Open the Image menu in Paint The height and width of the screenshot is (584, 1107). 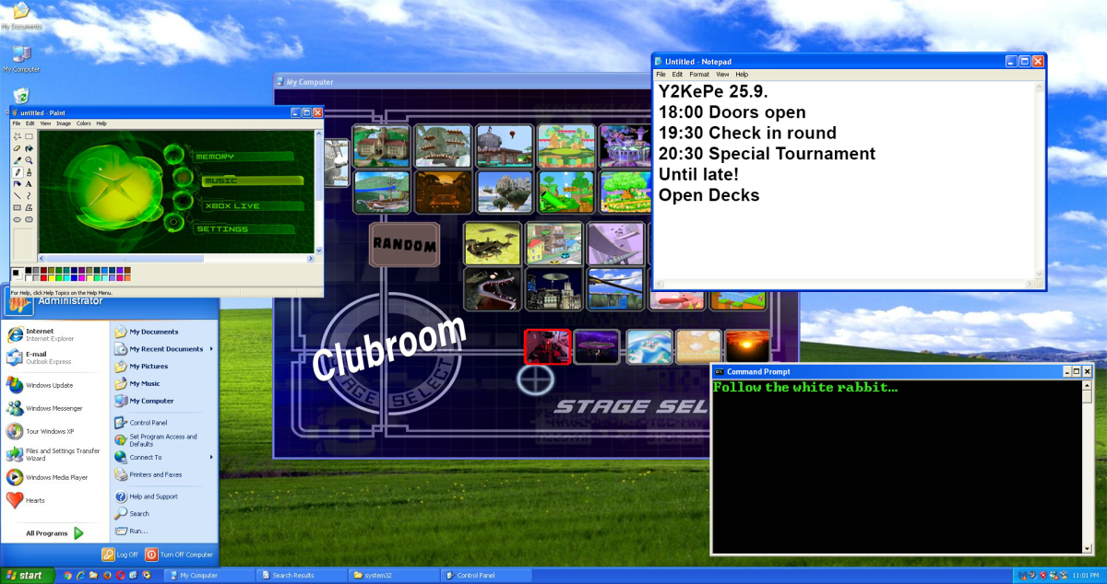(64, 123)
